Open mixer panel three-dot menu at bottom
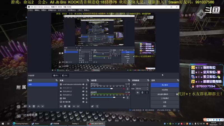The height and width of the screenshot is (126, 224). point(97,106)
